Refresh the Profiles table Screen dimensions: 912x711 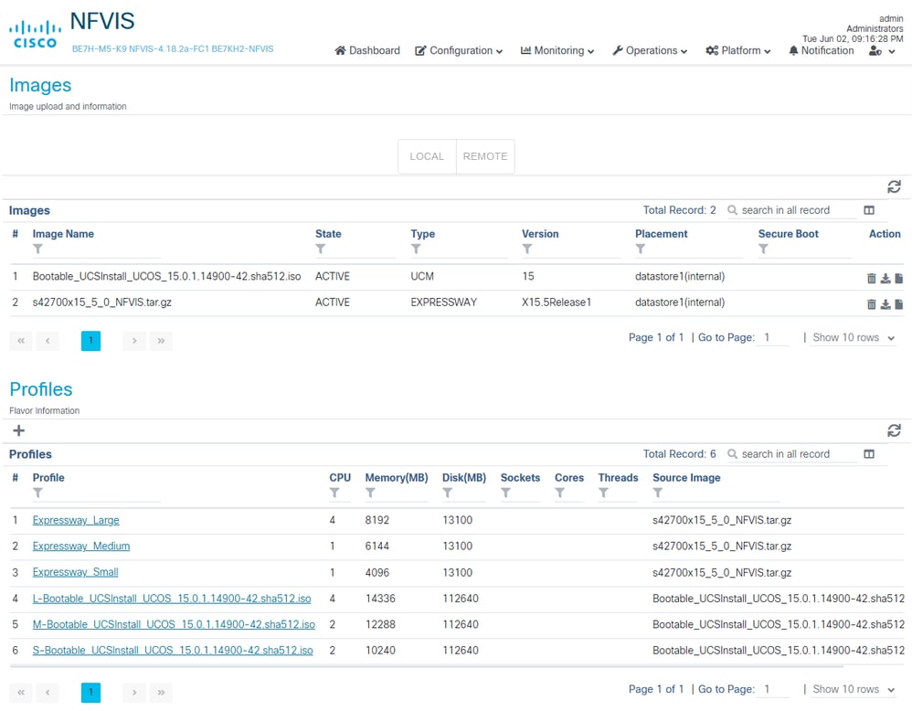tap(894, 430)
